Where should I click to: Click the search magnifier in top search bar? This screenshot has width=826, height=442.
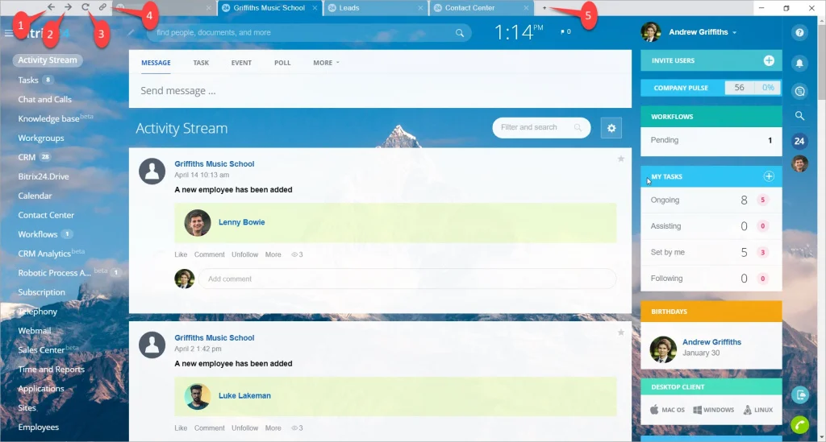460,32
